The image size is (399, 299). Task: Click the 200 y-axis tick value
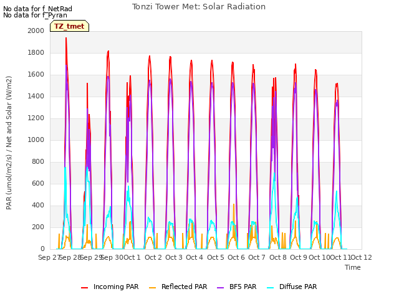pyautogui.click(x=38, y=227)
